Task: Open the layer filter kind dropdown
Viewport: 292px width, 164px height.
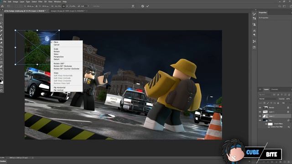Action: click(x=265, y=94)
